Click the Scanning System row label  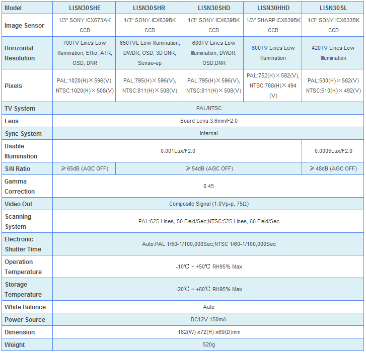click(27, 221)
